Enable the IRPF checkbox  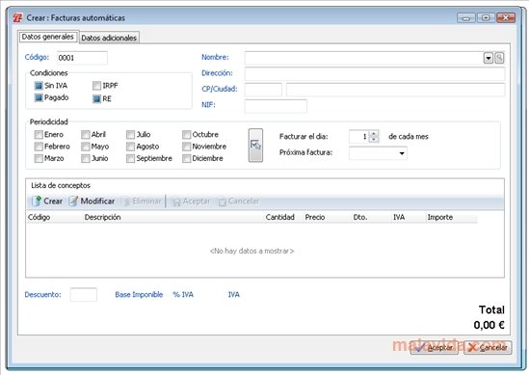[96, 86]
